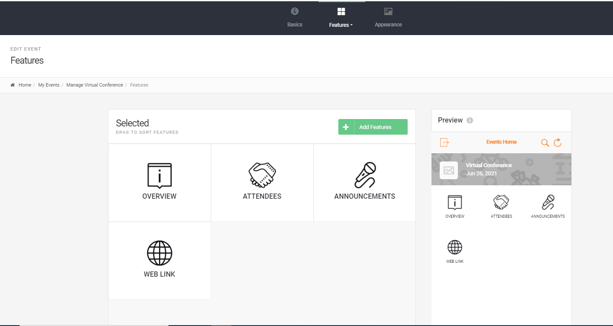
Task: Click the search magnifier in preview
Action: click(x=545, y=142)
